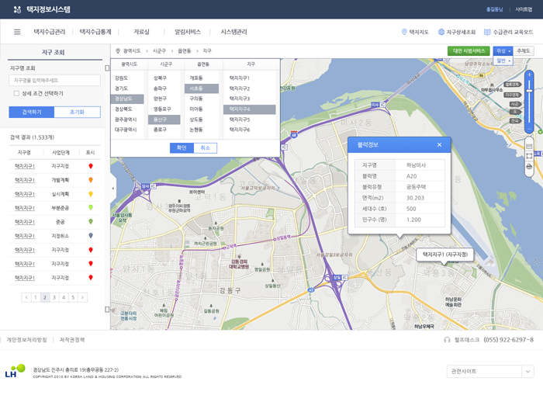Expand the 일반 map option dropdown
Image resolution: width=543 pixels, height=402 pixels.
pos(504,61)
